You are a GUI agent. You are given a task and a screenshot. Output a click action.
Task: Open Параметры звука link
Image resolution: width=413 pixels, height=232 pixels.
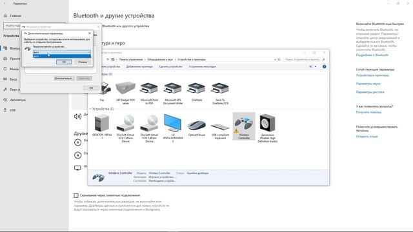tap(368, 84)
